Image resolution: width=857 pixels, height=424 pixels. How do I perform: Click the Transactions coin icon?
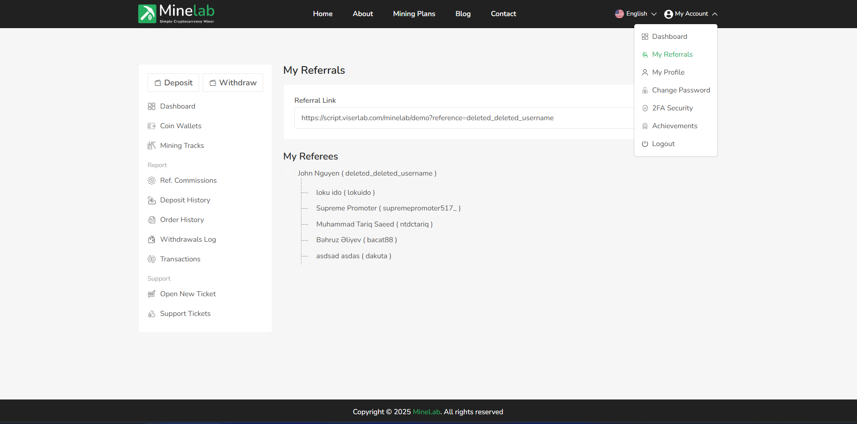click(152, 259)
